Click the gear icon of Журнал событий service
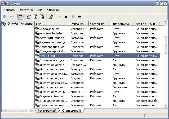The image size is (169, 119). pyautogui.click(x=37, y=96)
